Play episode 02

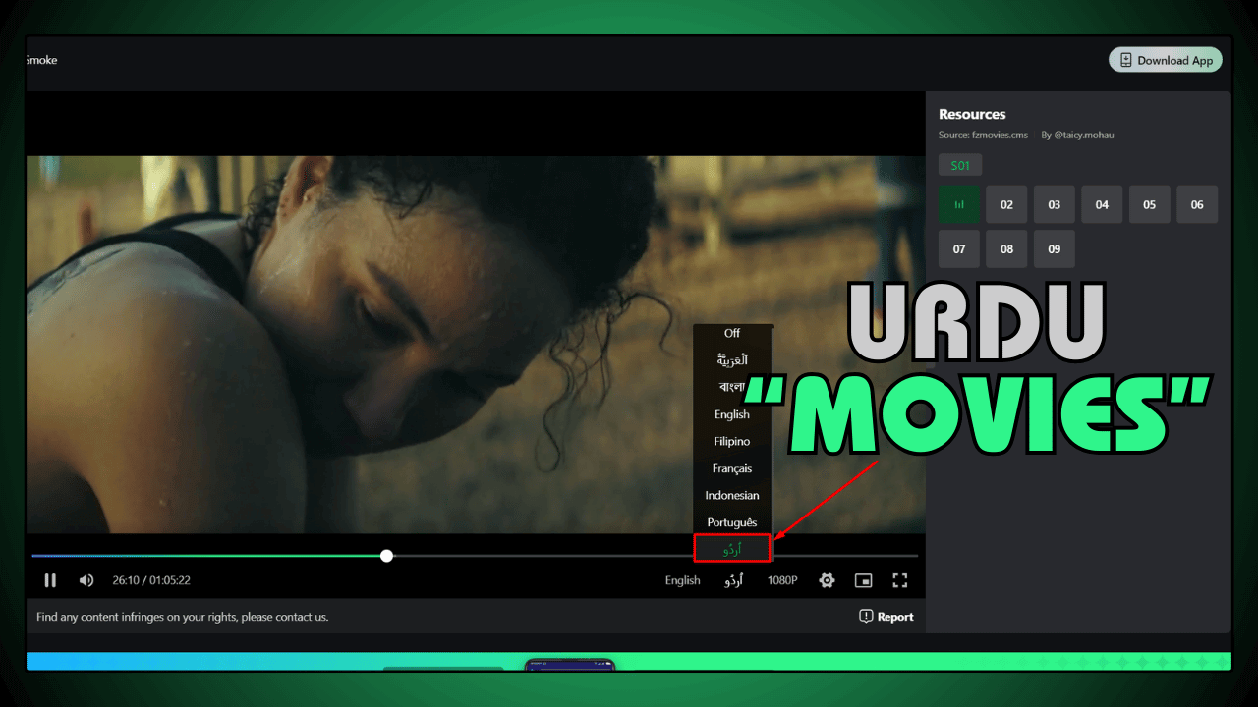point(1006,205)
